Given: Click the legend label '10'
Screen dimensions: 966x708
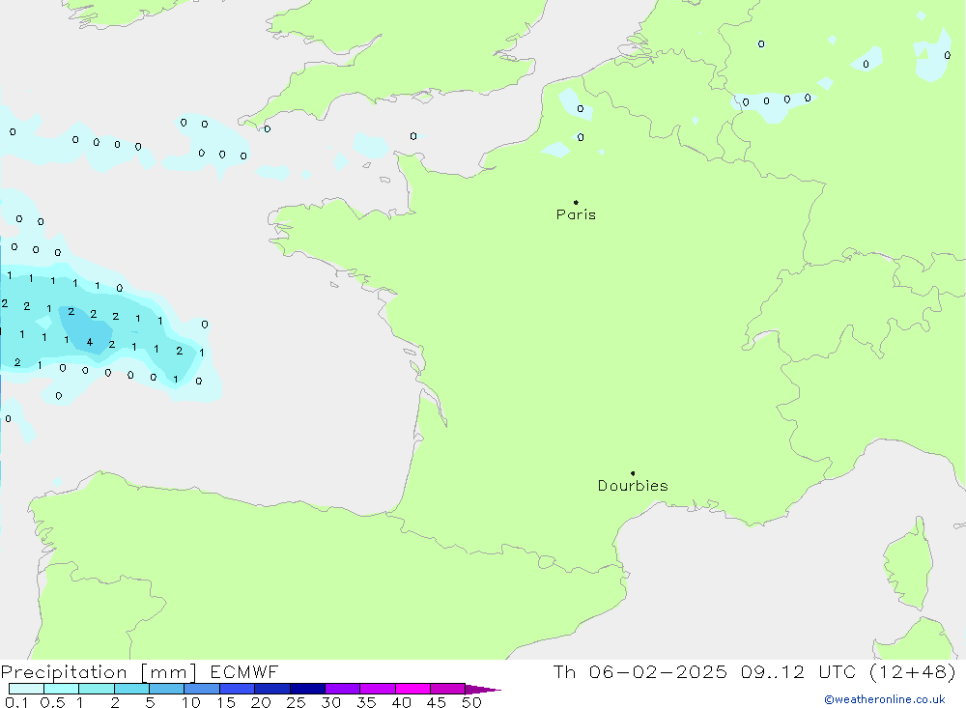Looking at the screenshot, I should click(x=191, y=702).
